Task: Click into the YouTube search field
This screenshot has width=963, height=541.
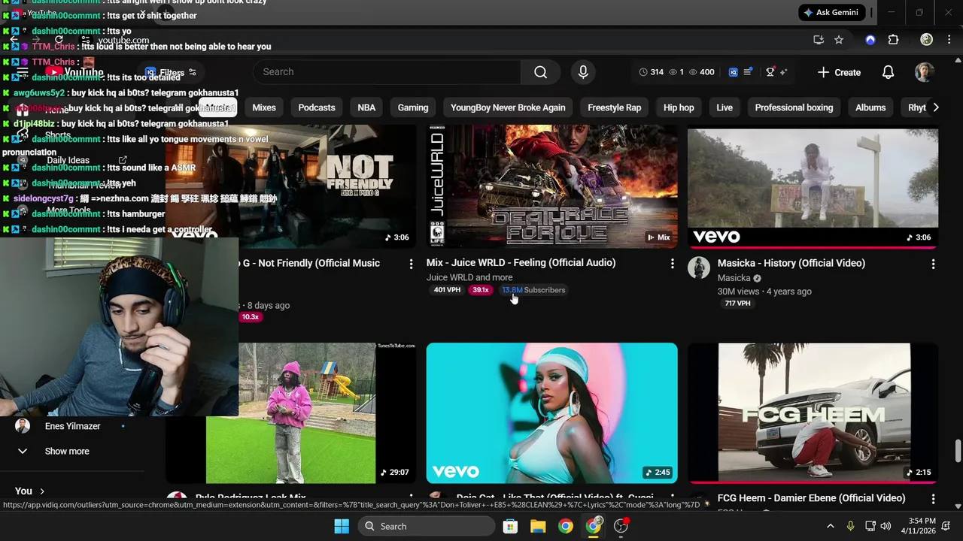Action: click(x=387, y=72)
